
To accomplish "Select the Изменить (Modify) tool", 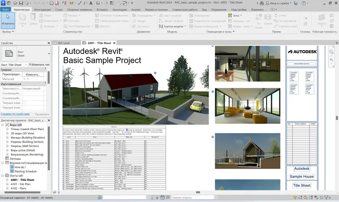I will point(7,20).
